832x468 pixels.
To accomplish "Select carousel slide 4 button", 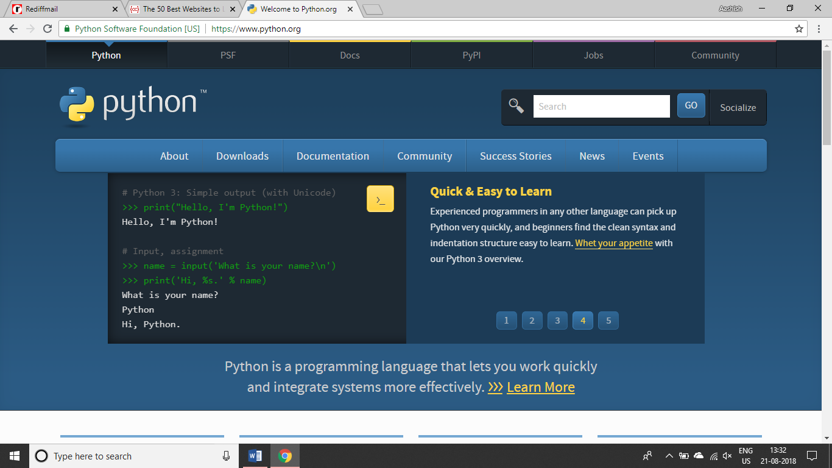I will pos(583,321).
